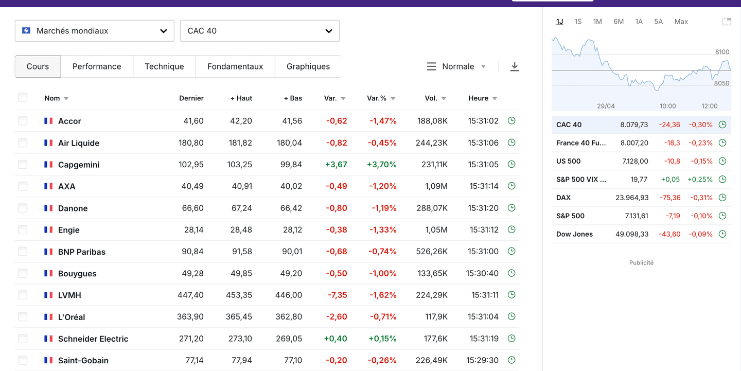Switch to the Performance tab

97,66
